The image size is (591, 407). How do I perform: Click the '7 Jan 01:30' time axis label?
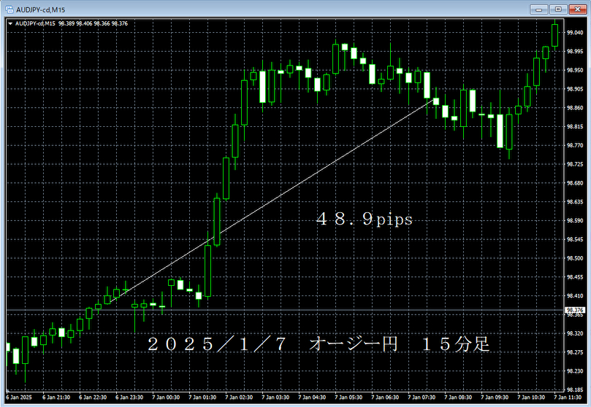[x=202, y=398]
